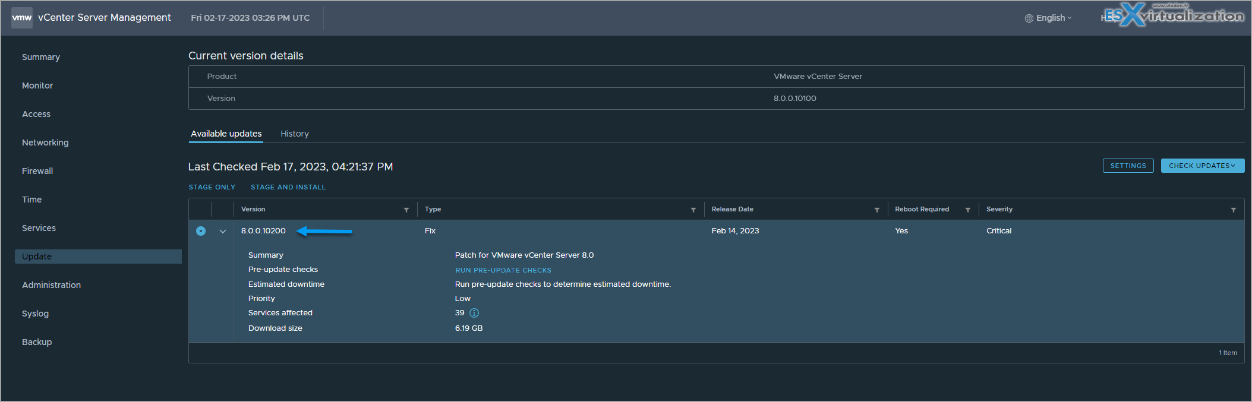Filter the Severity column
This screenshot has width=1252, height=402.
[x=1234, y=210]
